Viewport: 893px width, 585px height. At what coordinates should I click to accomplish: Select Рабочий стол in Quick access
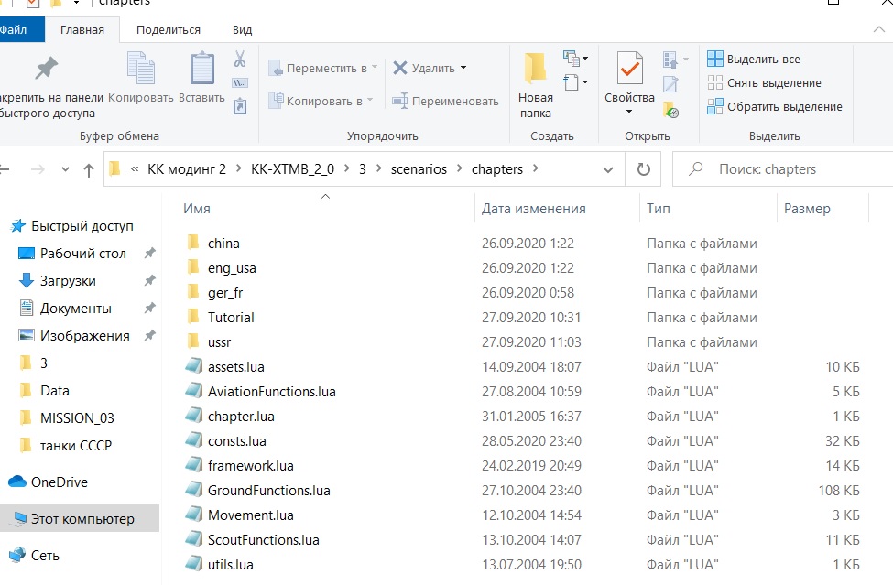(82, 254)
